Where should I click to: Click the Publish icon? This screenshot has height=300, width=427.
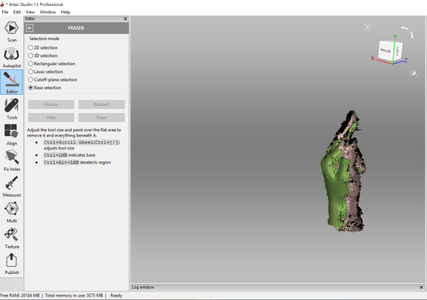[x=11, y=263]
